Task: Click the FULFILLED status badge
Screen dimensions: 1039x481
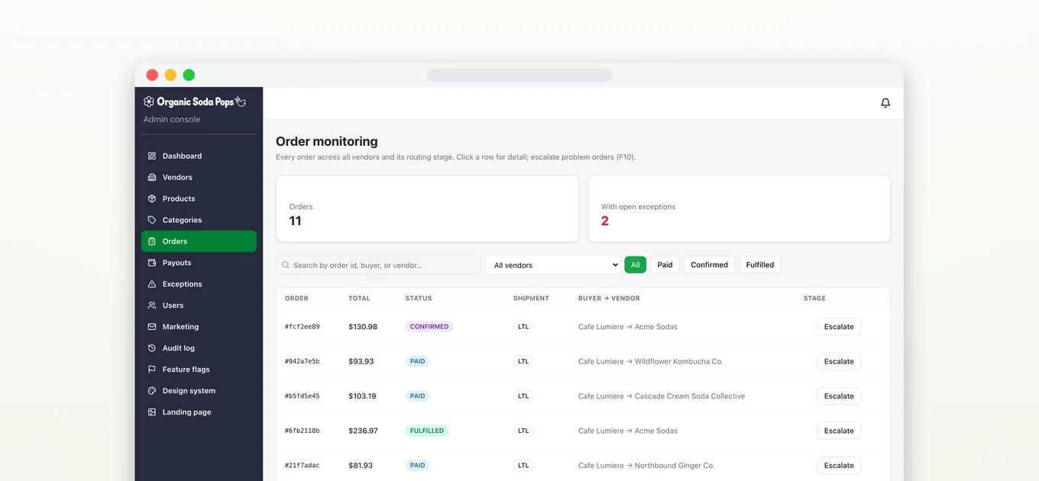Action: point(427,431)
